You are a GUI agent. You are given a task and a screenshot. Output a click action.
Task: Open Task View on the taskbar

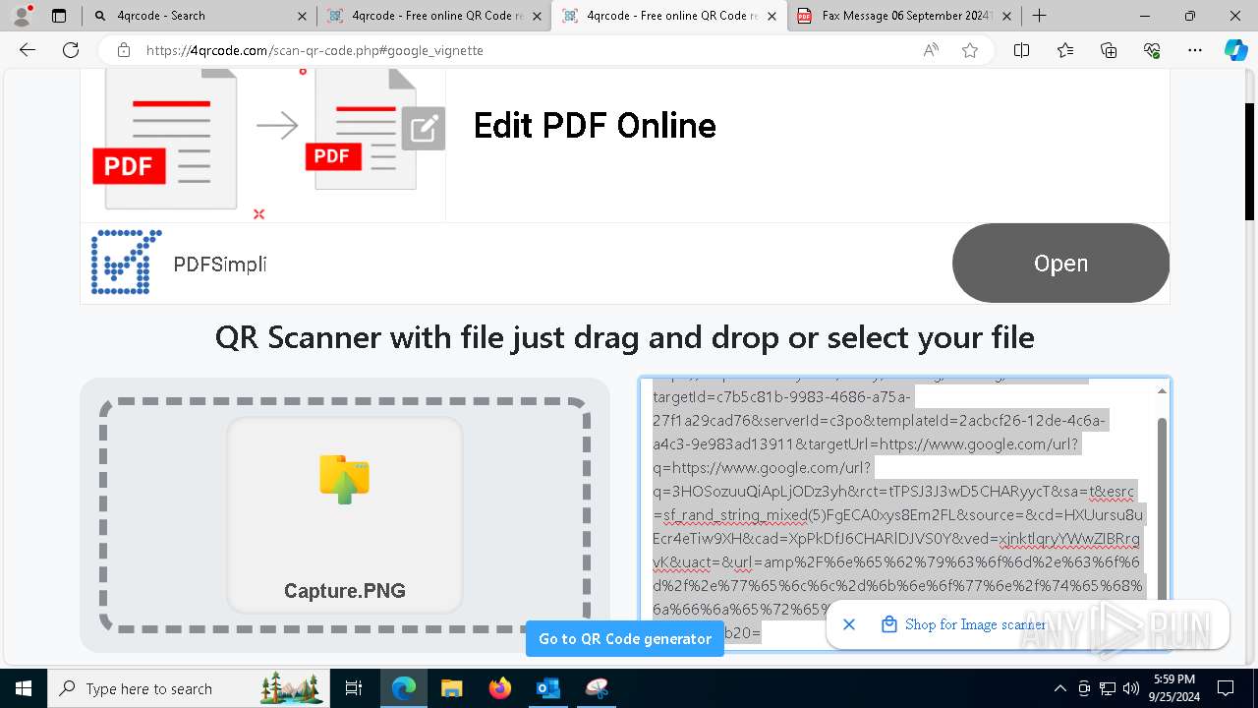click(354, 688)
